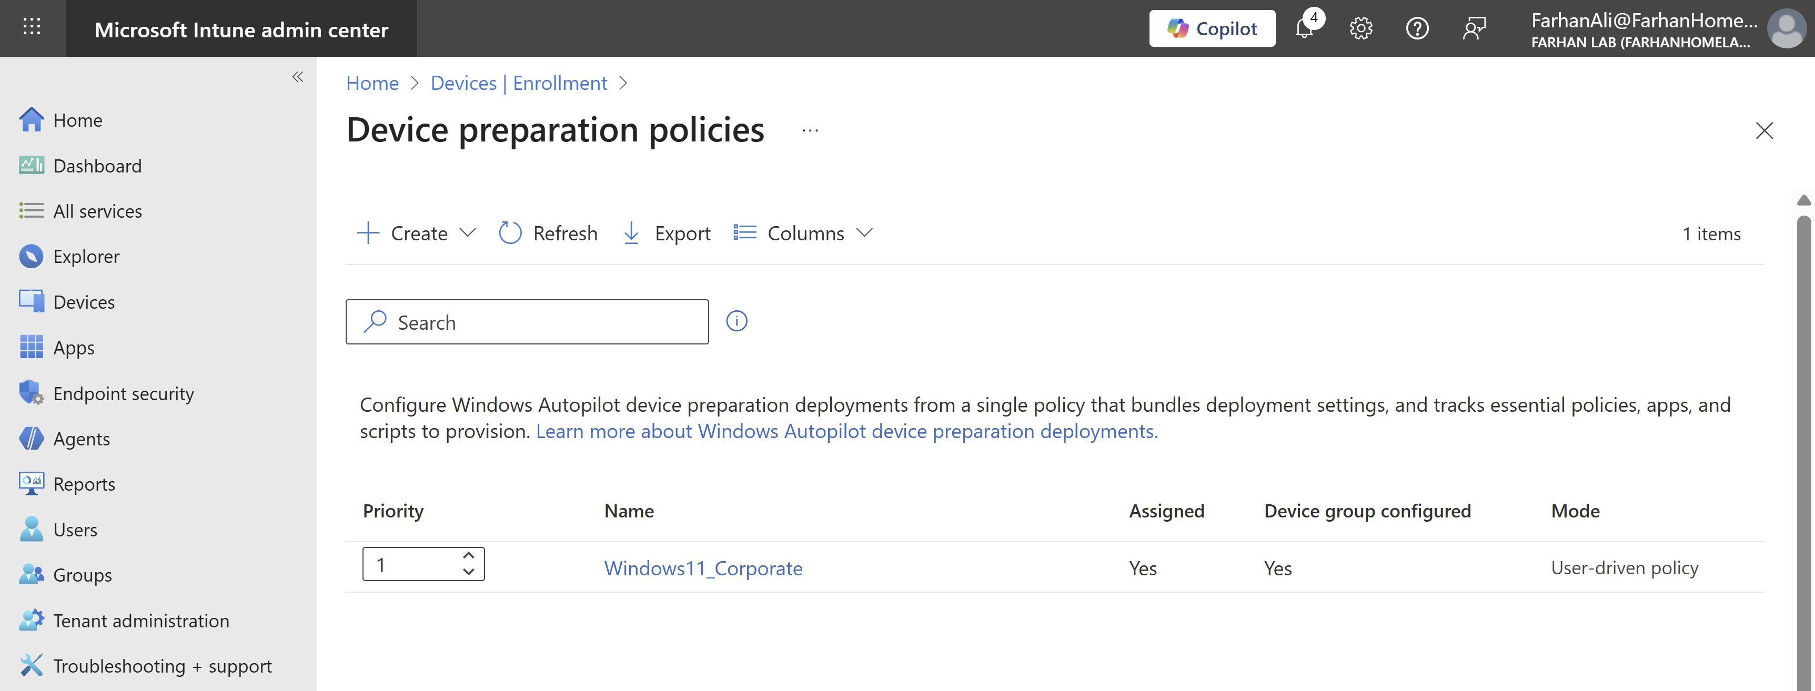
Task: Click the Copilot button
Action: [x=1212, y=29]
